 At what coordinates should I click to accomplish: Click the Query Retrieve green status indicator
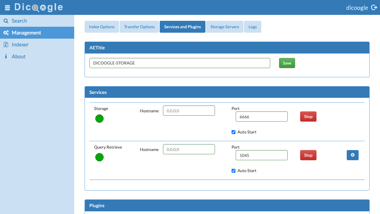click(x=99, y=157)
